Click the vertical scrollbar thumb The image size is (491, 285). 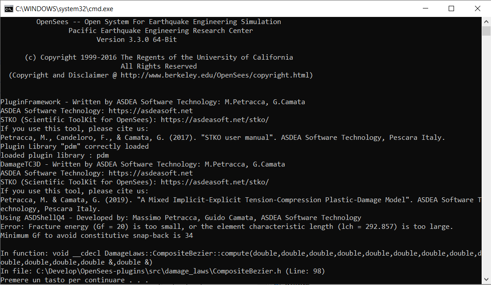coord(486,31)
